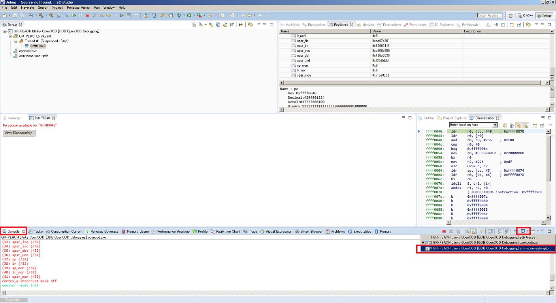Collapse the GR-PEACH_blinky.elf tree node
The width and height of the screenshot is (556, 303).
(x=10, y=36)
